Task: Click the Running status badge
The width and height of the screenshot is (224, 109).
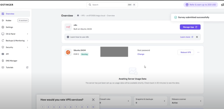Action: coord(84,54)
